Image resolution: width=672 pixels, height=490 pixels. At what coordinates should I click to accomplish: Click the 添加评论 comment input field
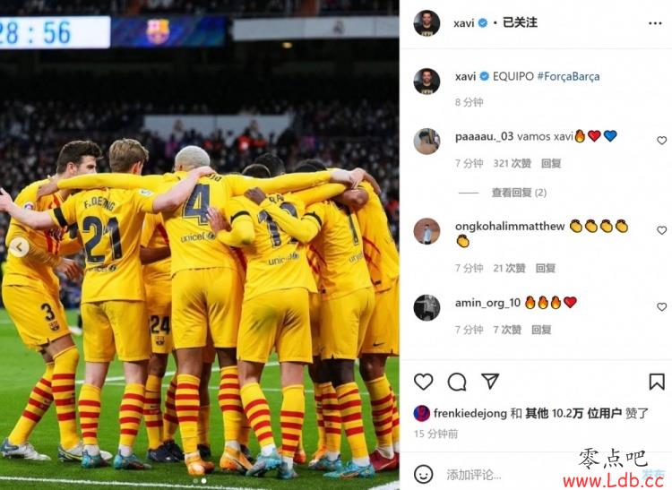tap(540, 474)
